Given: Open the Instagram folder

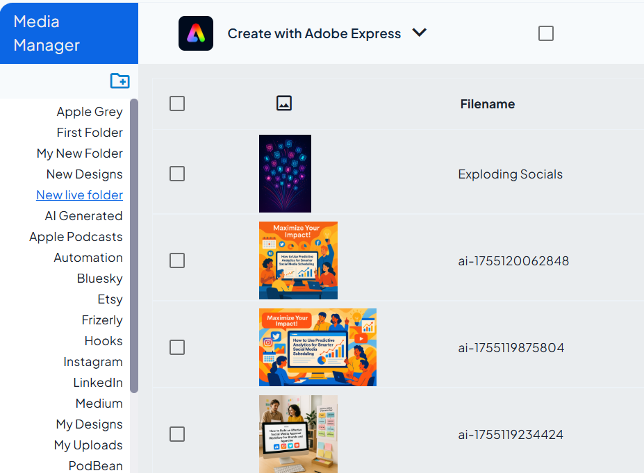Looking at the screenshot, I should (92, 362).
